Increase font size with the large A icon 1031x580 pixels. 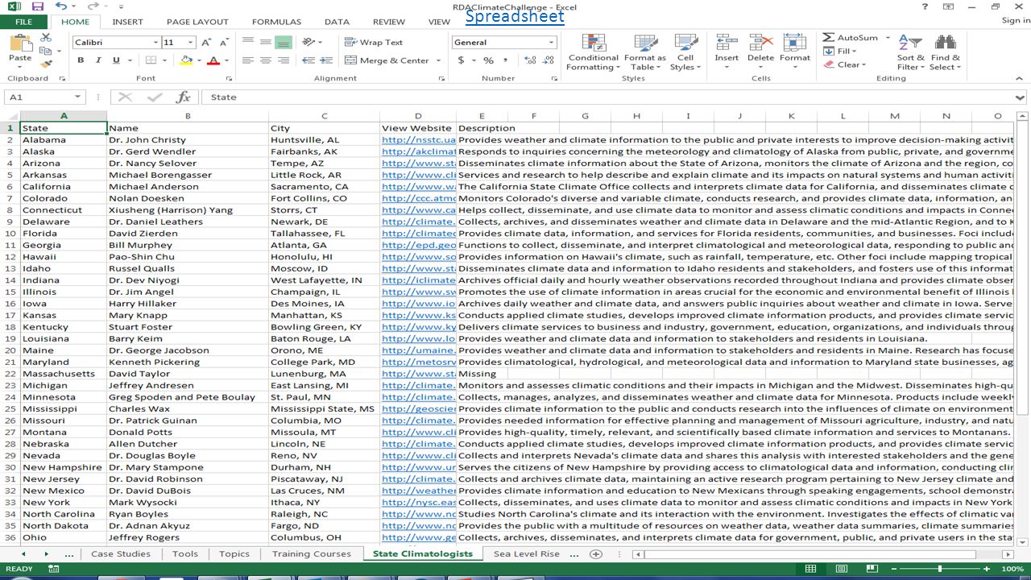coord(206,42)
